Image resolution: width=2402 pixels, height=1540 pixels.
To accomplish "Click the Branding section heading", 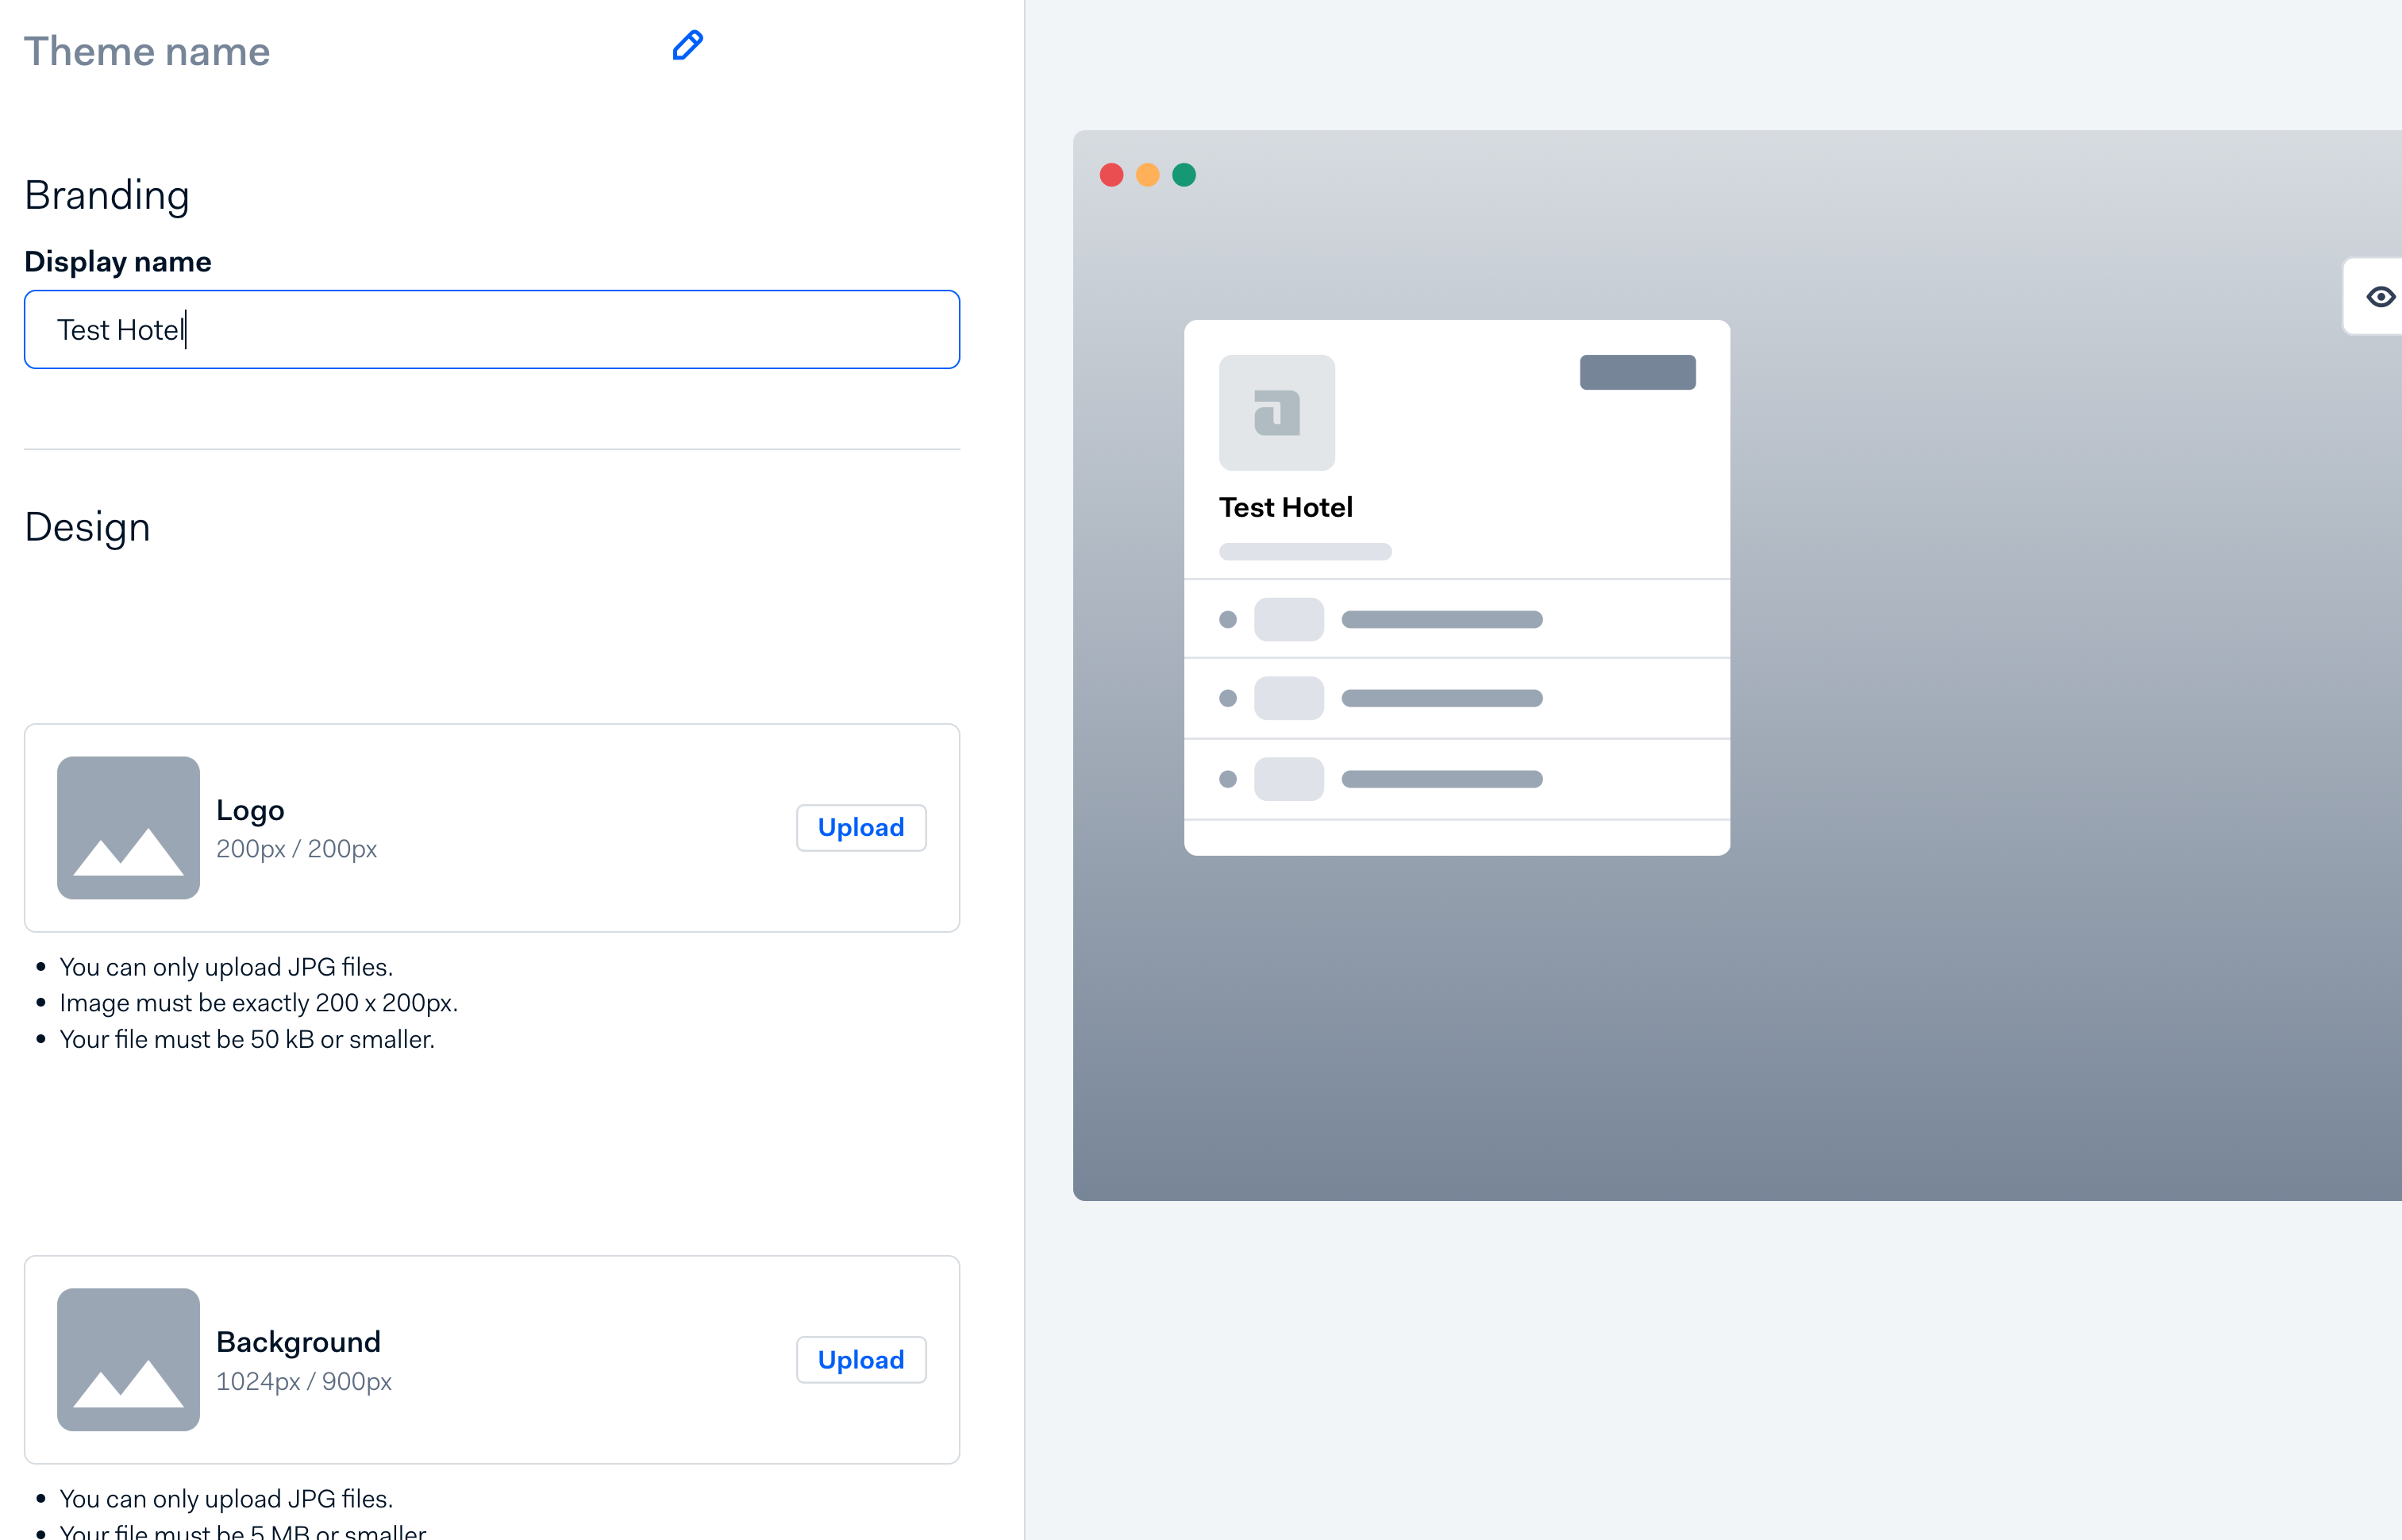I will 107,195.
